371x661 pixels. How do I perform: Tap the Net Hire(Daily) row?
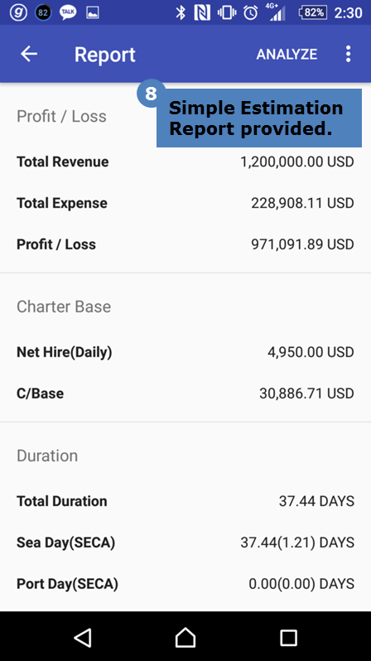185,352
